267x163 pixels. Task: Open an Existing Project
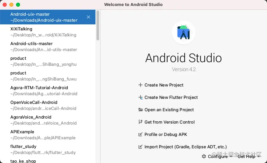pyautogui.click(x=169, y=110)
